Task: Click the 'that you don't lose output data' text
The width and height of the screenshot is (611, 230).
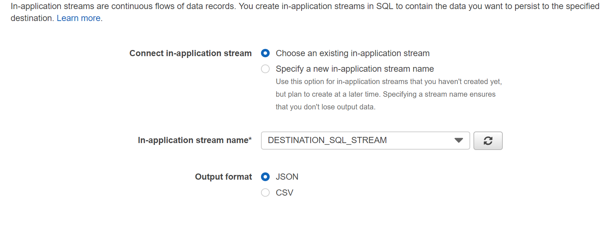Action: pos(325,107)
